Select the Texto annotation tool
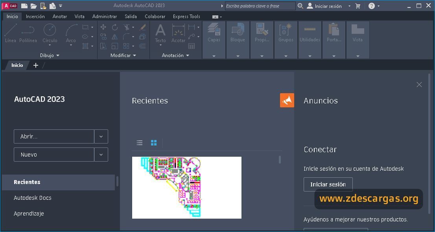 160,33
